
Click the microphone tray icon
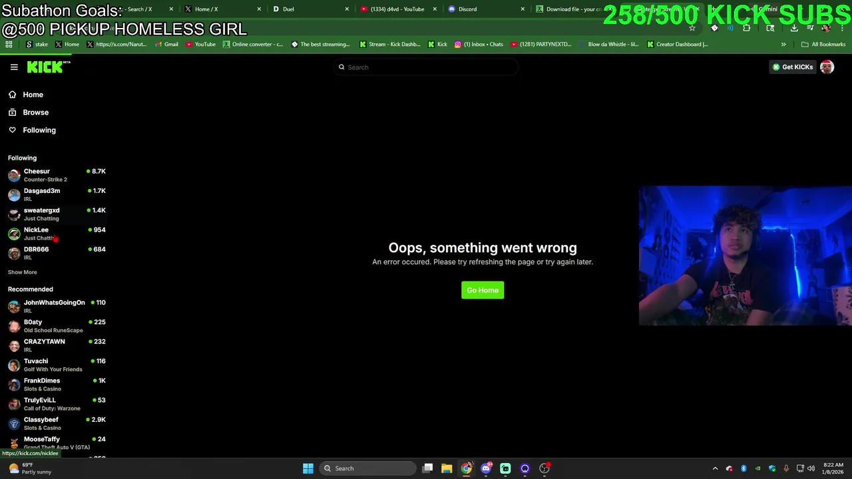tap(786, 468)
